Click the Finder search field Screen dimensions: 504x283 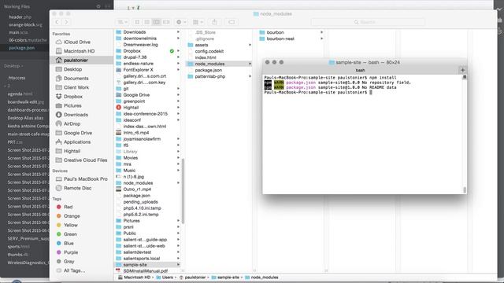click(x=368, y=22)
